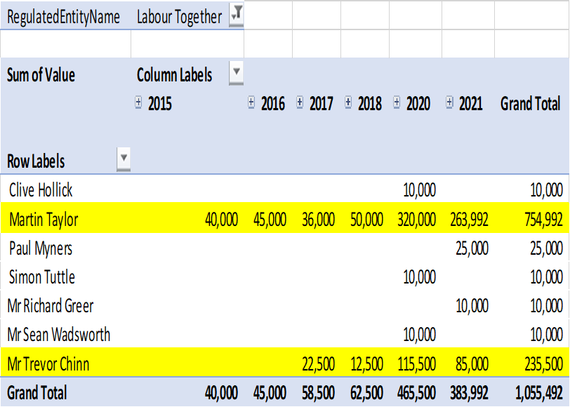Viewport: 570px width, 407px height.
Task: Select the 2017 column header
Action: pos(322,104)
